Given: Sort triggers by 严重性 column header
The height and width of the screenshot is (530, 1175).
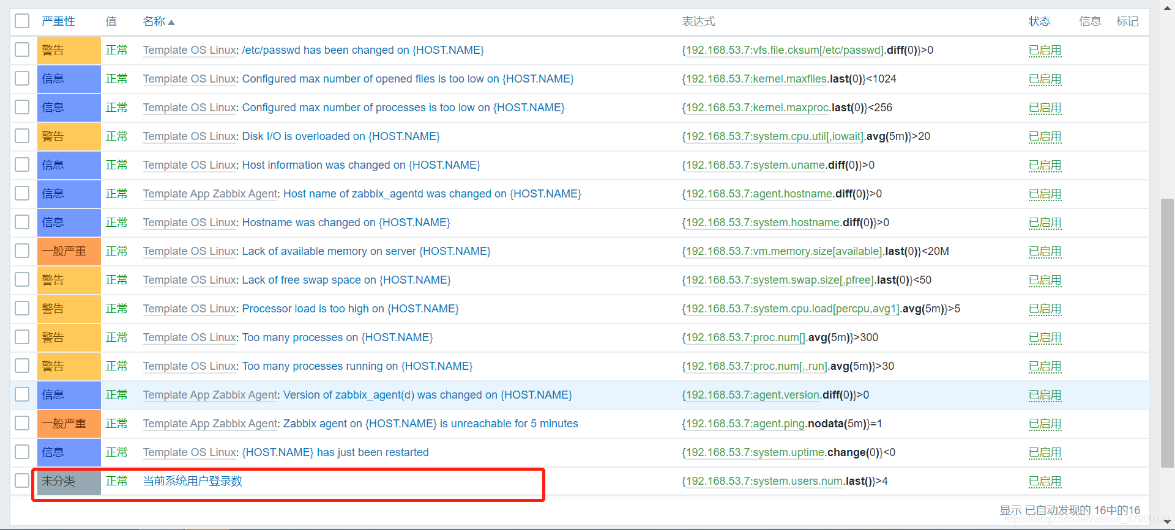Looking at the screenshot, I should (58, 21).
